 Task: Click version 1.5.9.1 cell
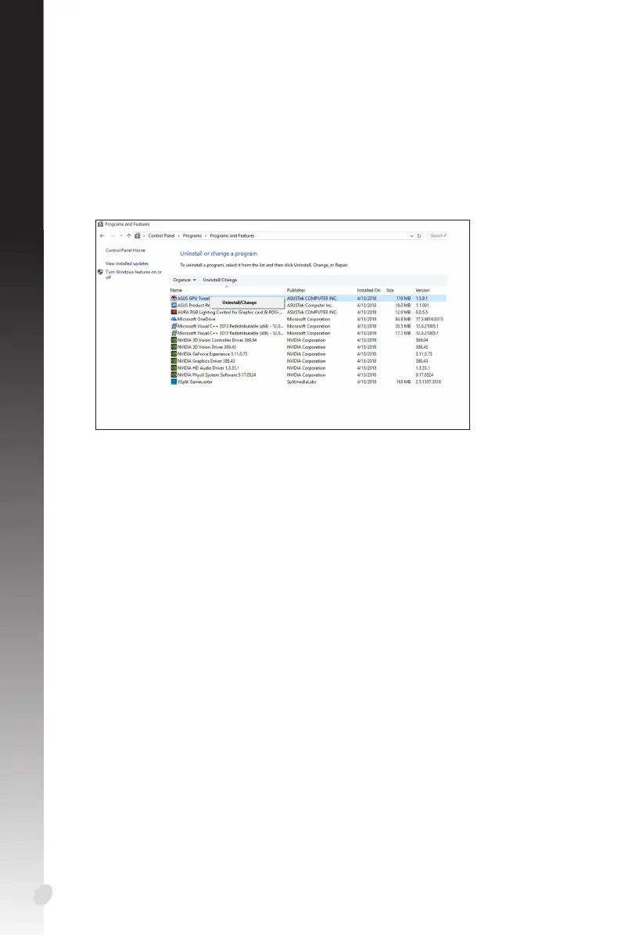click(x=422, y=298)
